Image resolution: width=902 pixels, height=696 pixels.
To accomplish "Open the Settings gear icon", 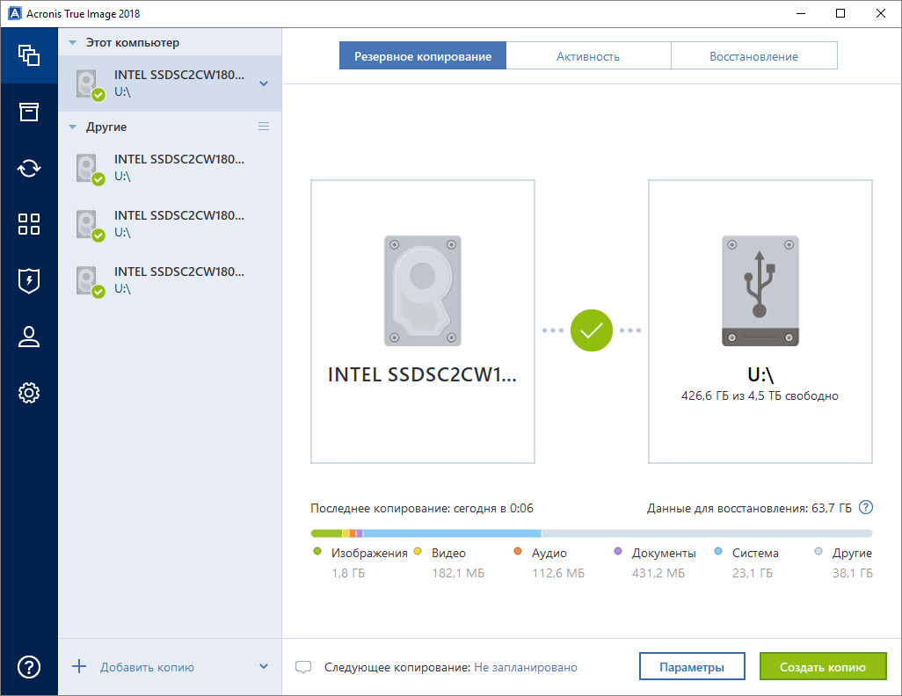I will (x=29, y=393).
